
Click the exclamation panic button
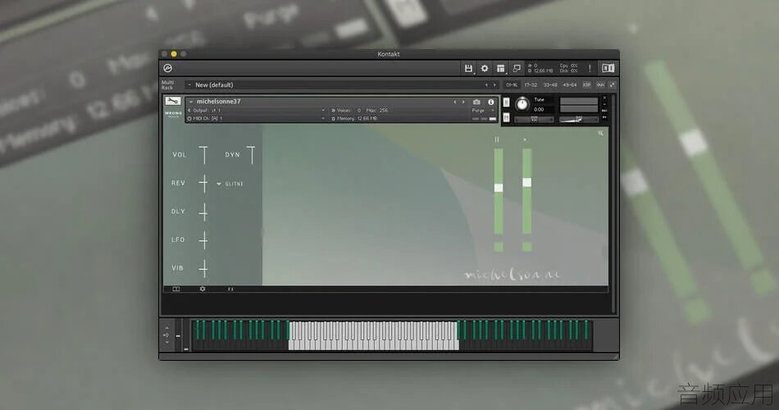590,69
